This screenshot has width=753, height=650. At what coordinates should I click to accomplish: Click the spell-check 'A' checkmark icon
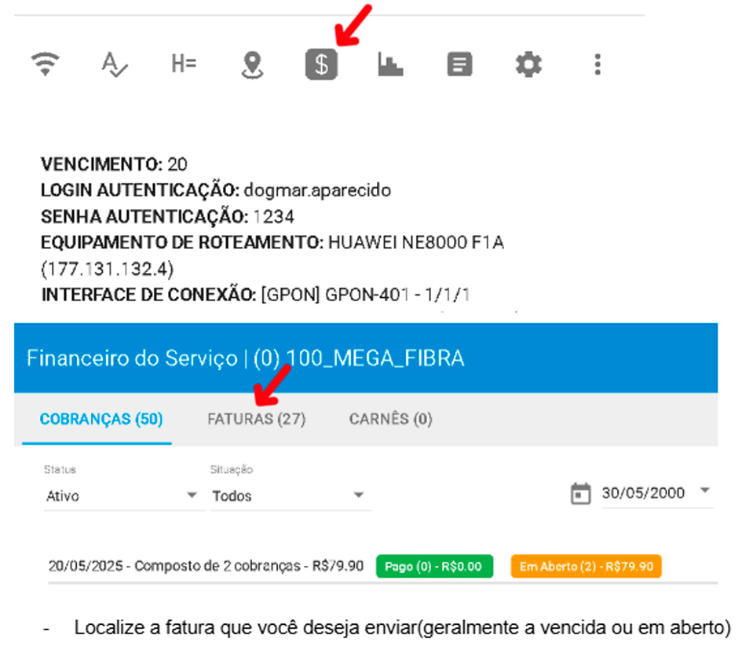(x=115, y=64)
